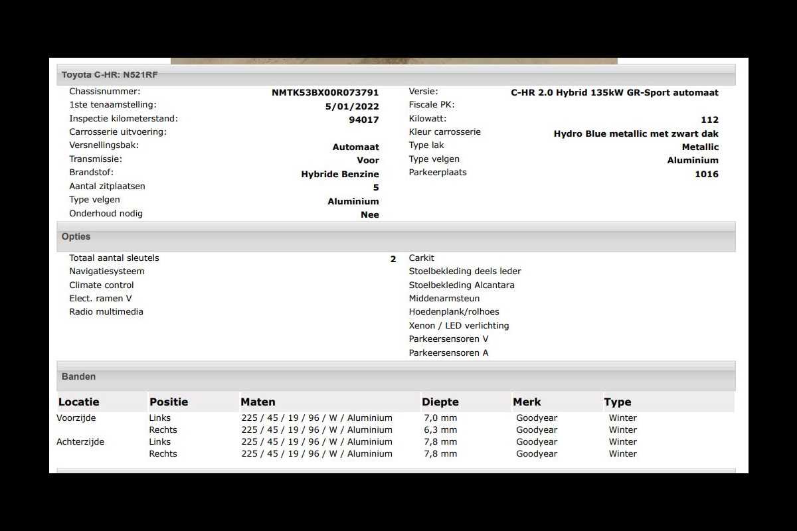797x531 pixels.
Task: Select the 6,3 mm tread depth entry
Action: (x=440, y=430)
